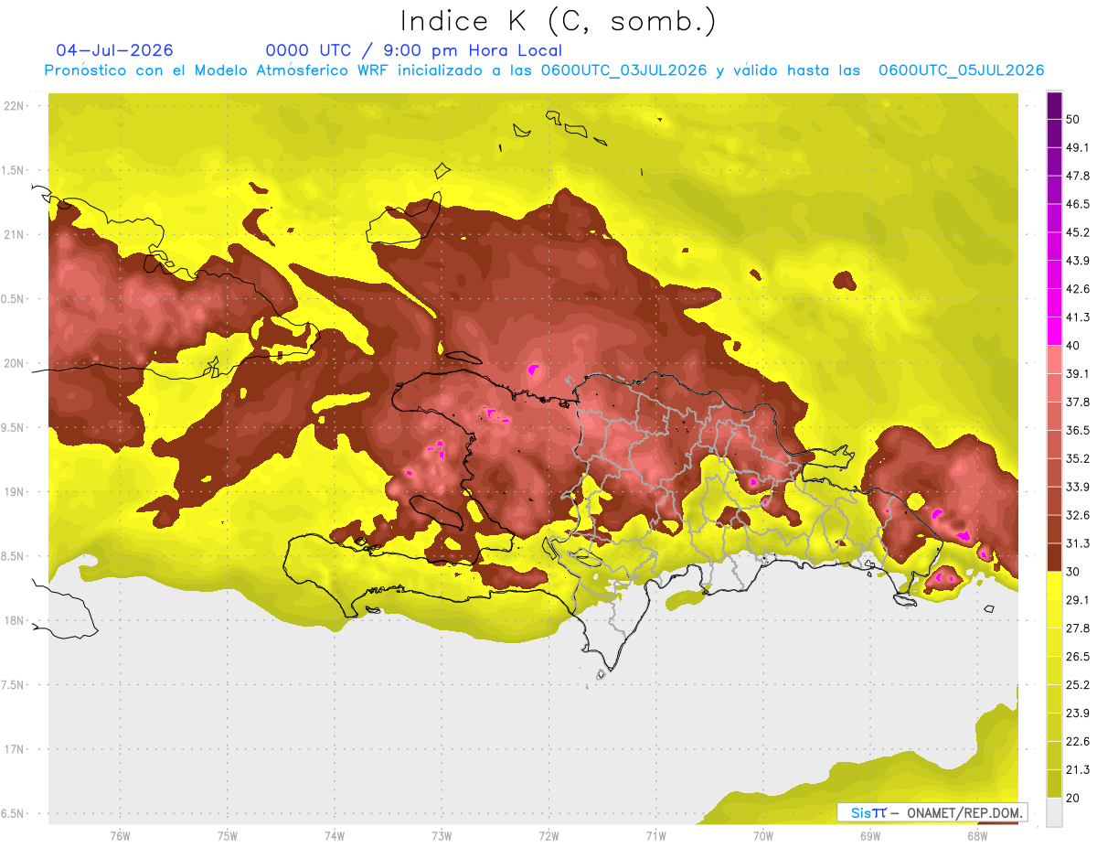Click the '43.9' colorbar value
1097x848 pixels.
click(1077, 261)
